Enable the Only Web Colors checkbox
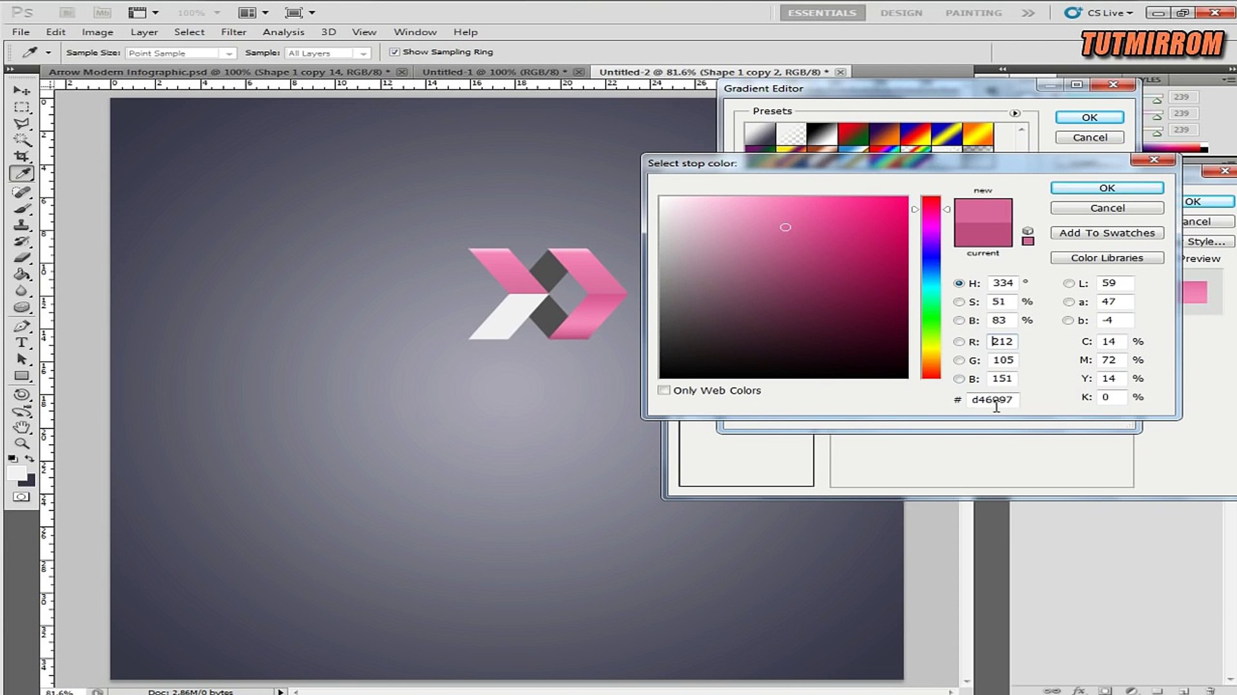The width and height of the screenshot is (1237, 695). pos(664,390)
